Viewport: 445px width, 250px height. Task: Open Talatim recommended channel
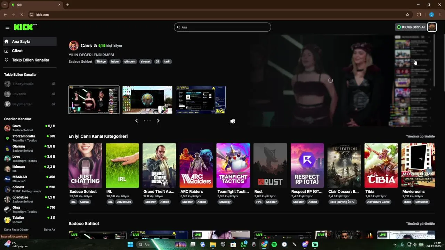click(30, 219)
